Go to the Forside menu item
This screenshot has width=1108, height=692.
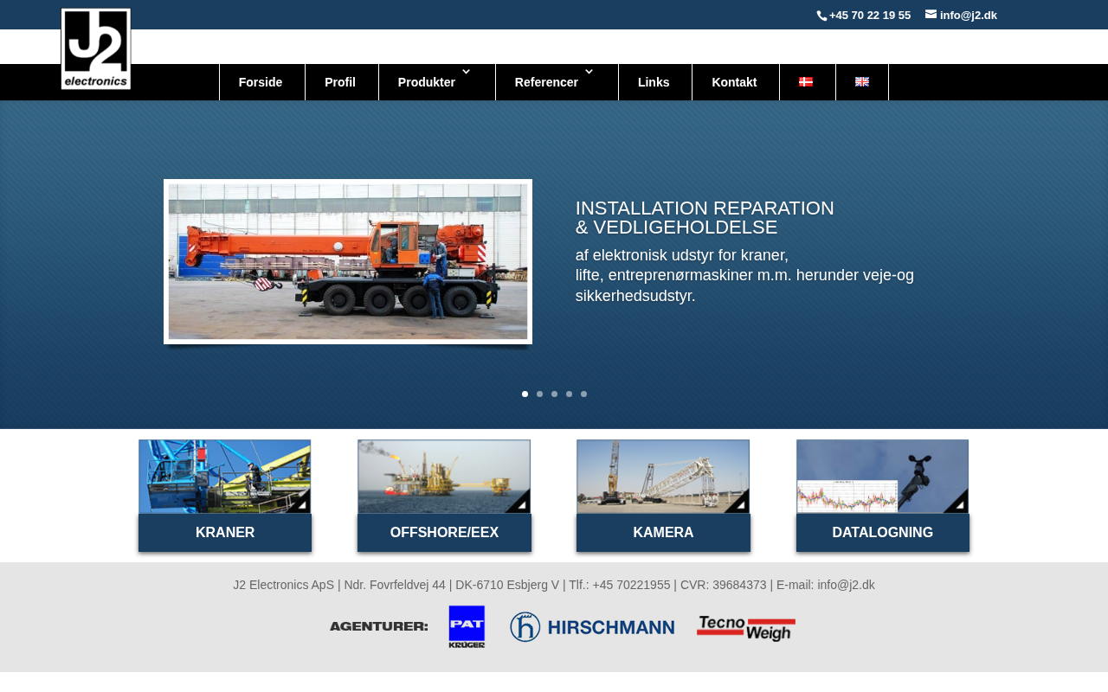pos(261,82)
